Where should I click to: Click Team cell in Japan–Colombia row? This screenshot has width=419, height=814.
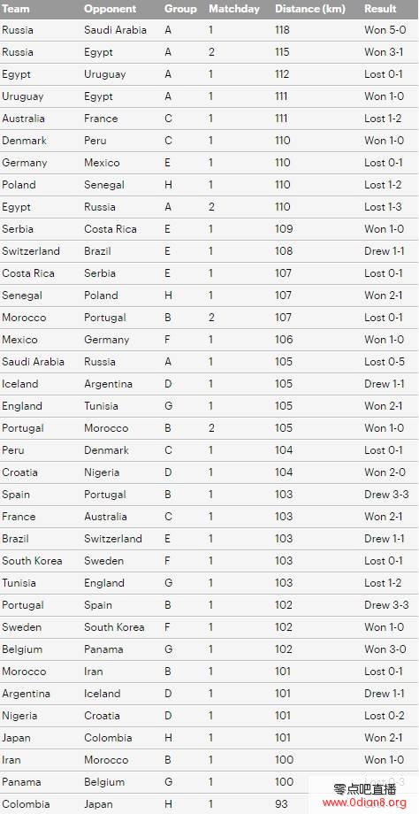coord(16,738)
